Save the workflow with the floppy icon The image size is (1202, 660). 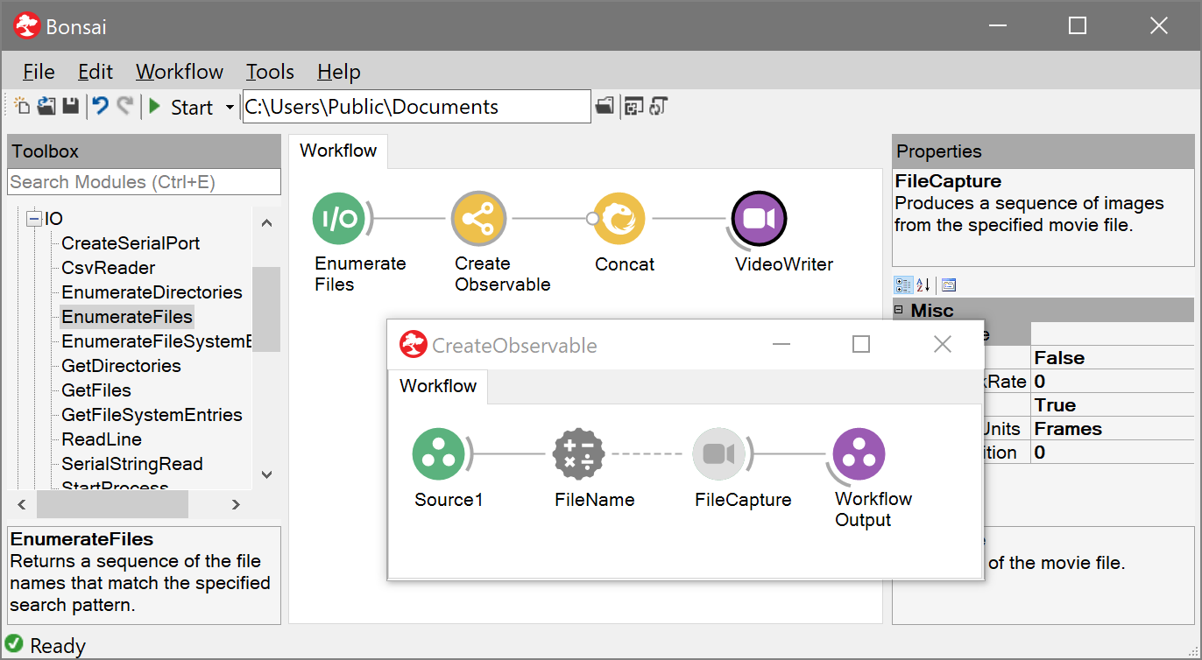pyautogui.click(x=71, y=107)
